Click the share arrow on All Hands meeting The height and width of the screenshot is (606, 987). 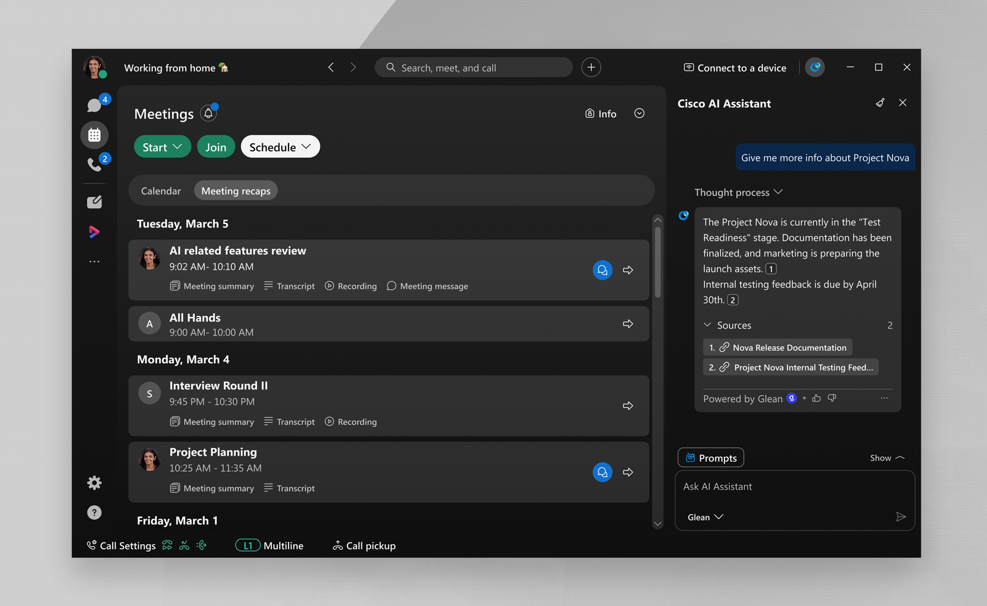[628, 324]
